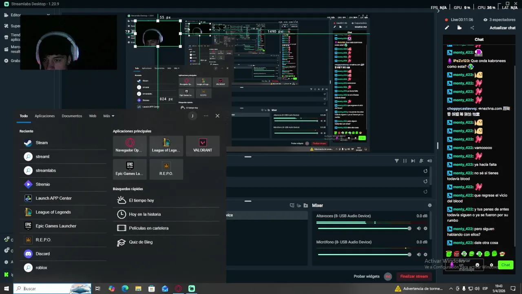Select the R.E.P.O. recent list entry

click(63, 240)
